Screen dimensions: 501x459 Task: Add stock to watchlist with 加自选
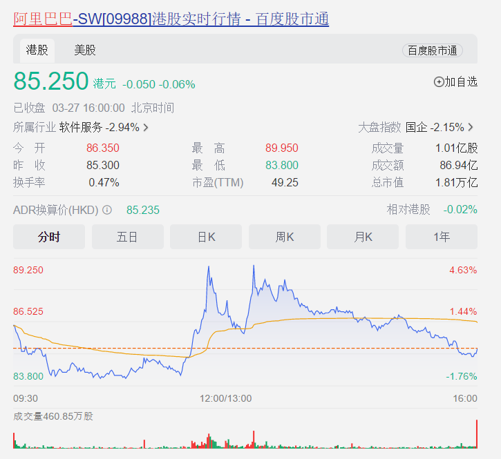[x=455, y=82]
